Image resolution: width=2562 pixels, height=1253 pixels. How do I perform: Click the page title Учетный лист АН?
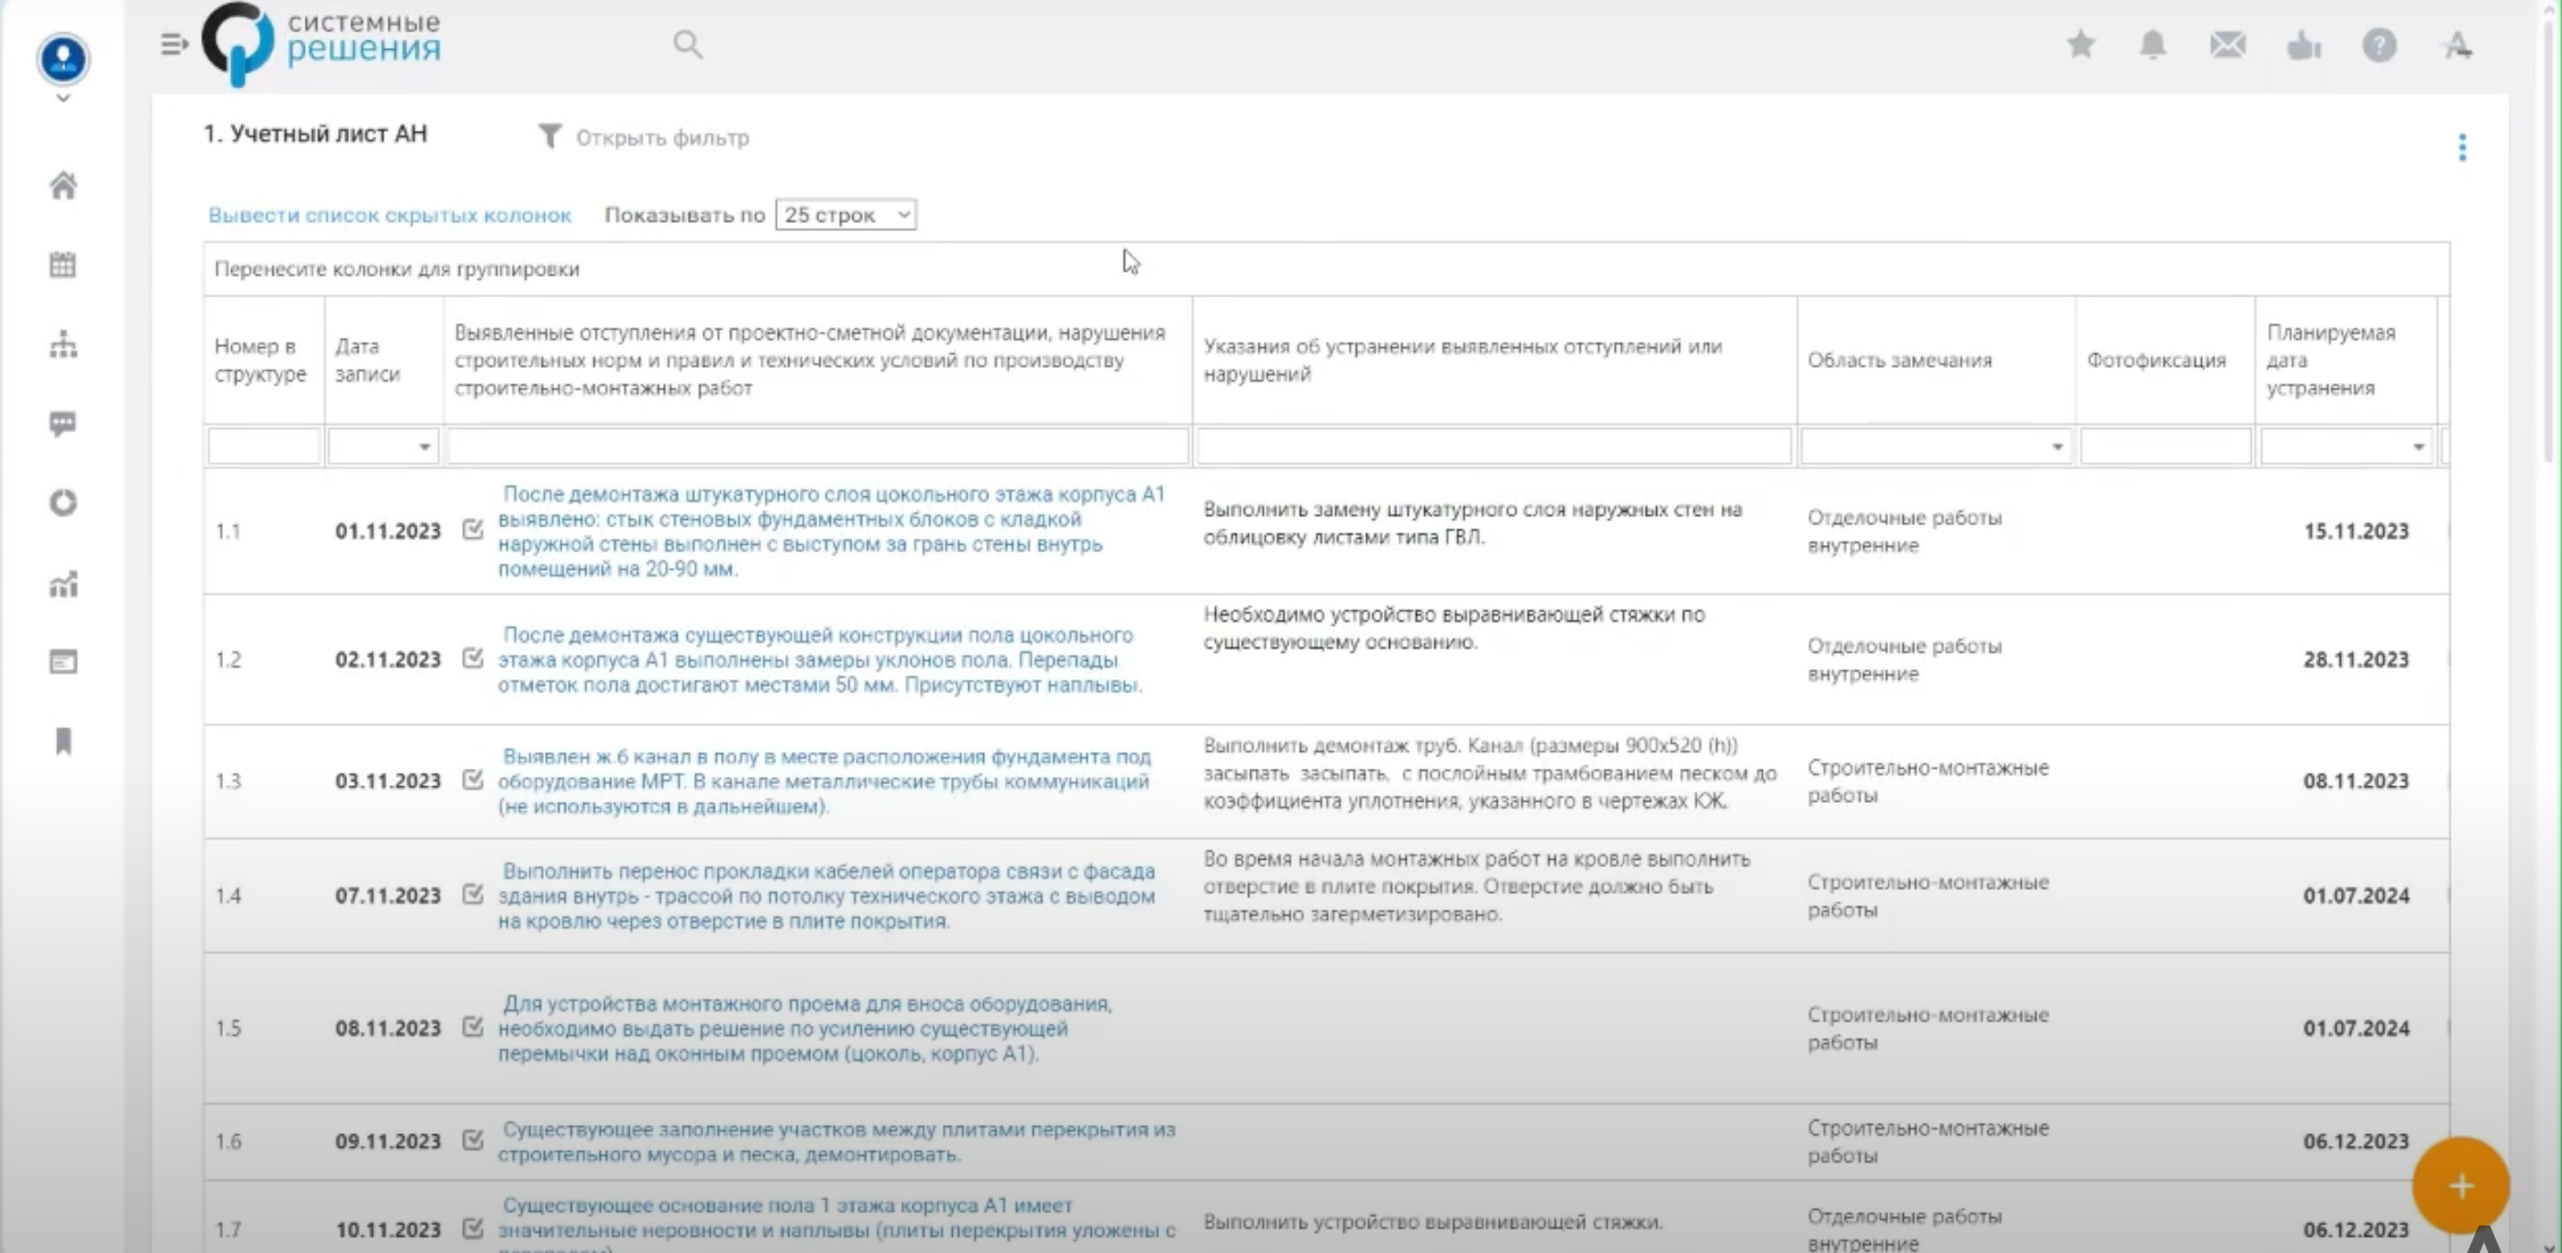tap(315, 133)
